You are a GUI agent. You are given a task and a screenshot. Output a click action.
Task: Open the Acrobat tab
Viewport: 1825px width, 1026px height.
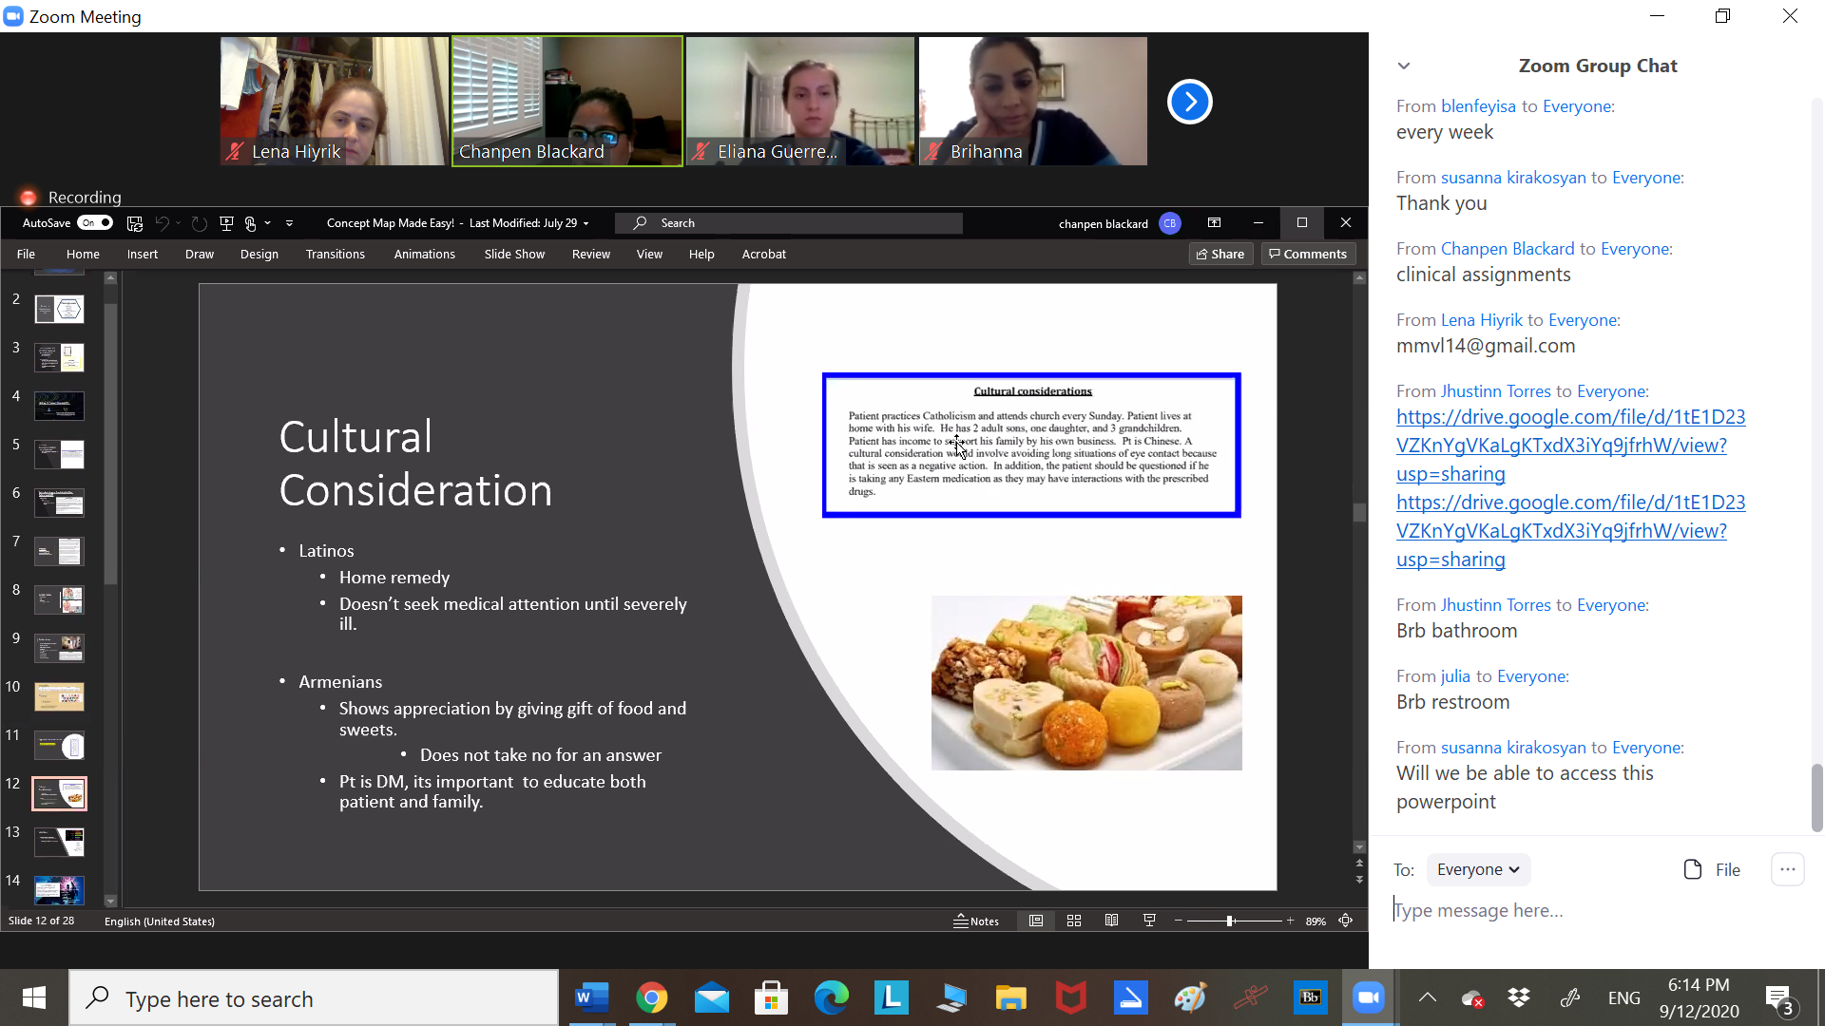point(764,254)
